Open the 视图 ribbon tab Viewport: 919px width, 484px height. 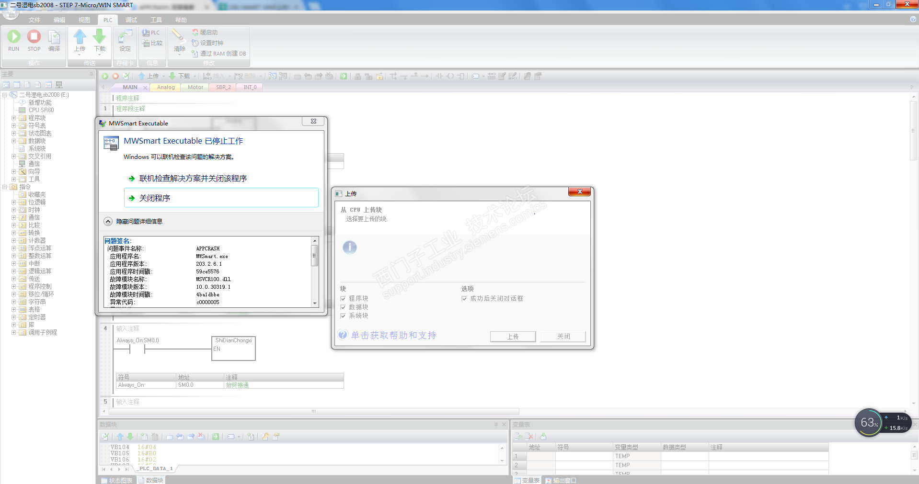point(84,20)
